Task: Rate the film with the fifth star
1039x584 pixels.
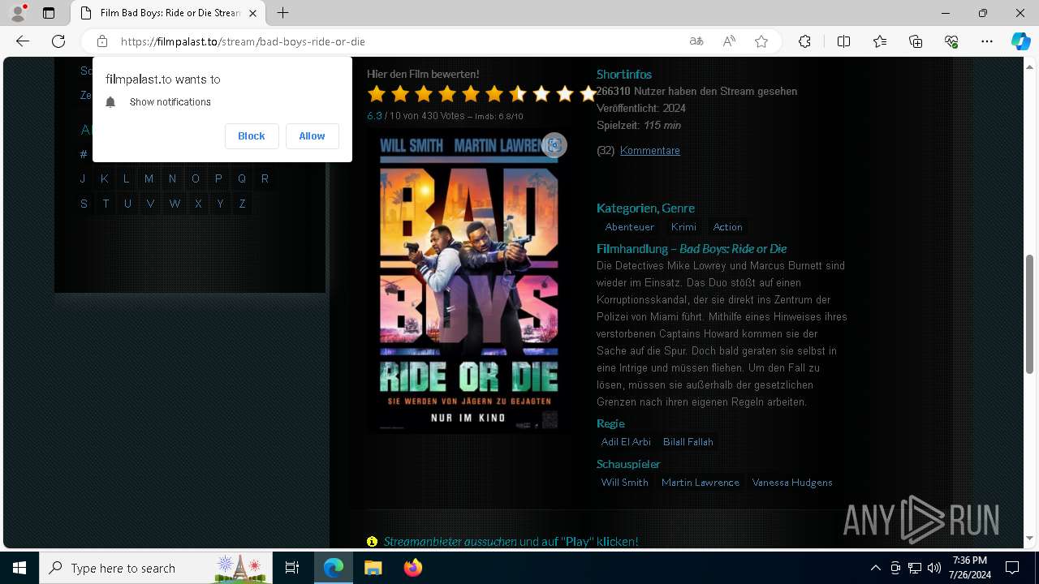Action: pos(471,94)
